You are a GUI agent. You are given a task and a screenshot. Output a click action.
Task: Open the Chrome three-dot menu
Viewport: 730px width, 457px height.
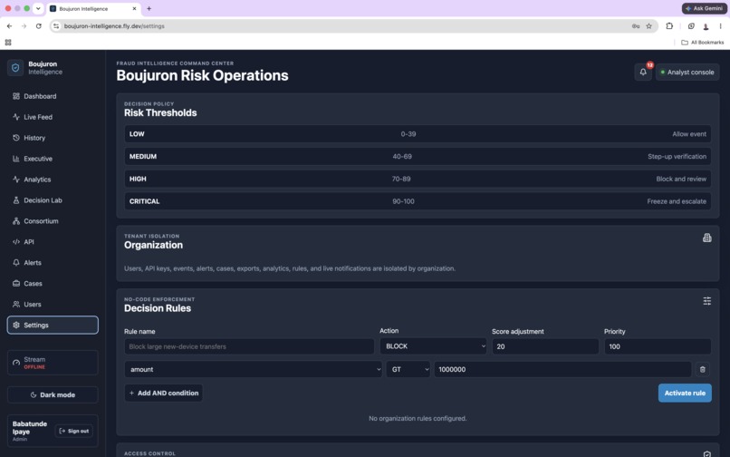coord(720,26)
